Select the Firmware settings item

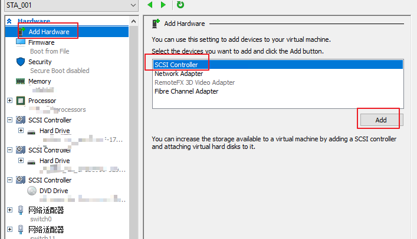(x=41, y=42)
